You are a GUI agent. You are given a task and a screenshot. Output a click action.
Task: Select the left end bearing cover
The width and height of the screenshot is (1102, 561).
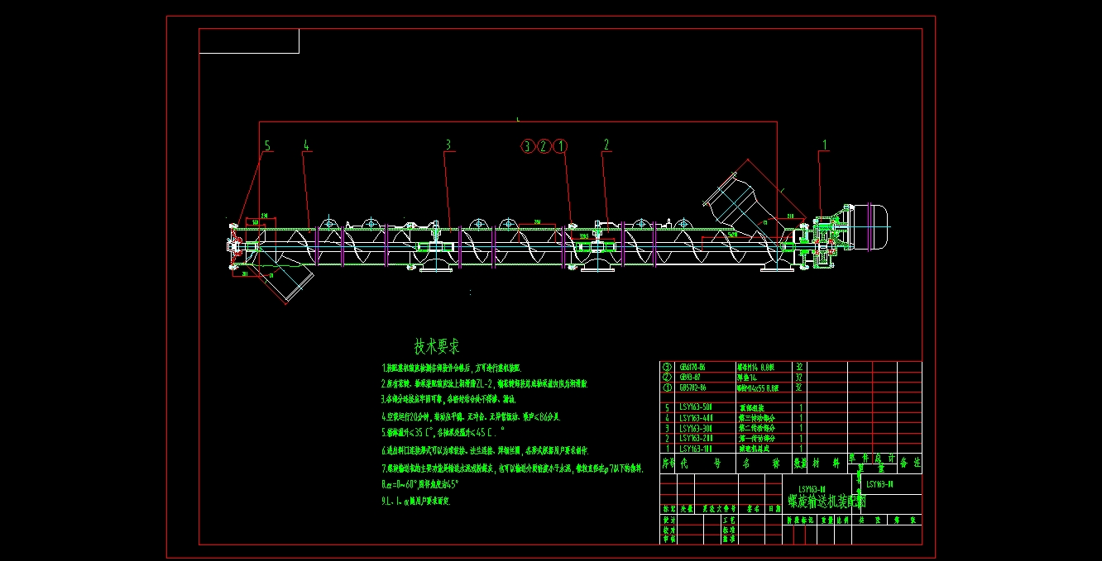(233, 245)
